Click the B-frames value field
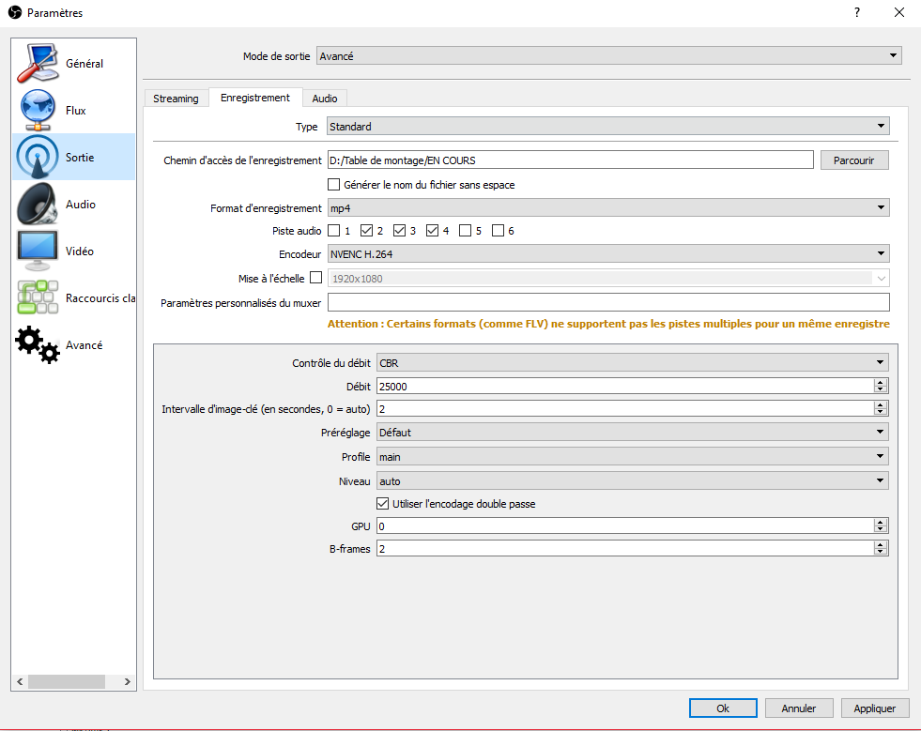 tap(625, 548)
